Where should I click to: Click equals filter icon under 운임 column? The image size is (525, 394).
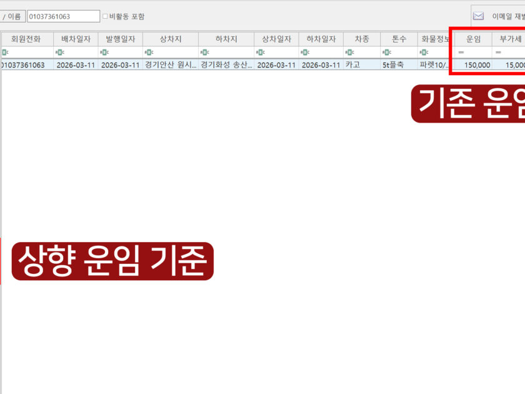tap(461, 53)
